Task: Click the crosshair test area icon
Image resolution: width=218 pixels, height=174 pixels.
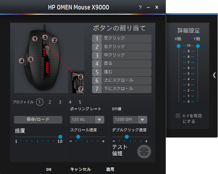Action: (x=144, y=152)
